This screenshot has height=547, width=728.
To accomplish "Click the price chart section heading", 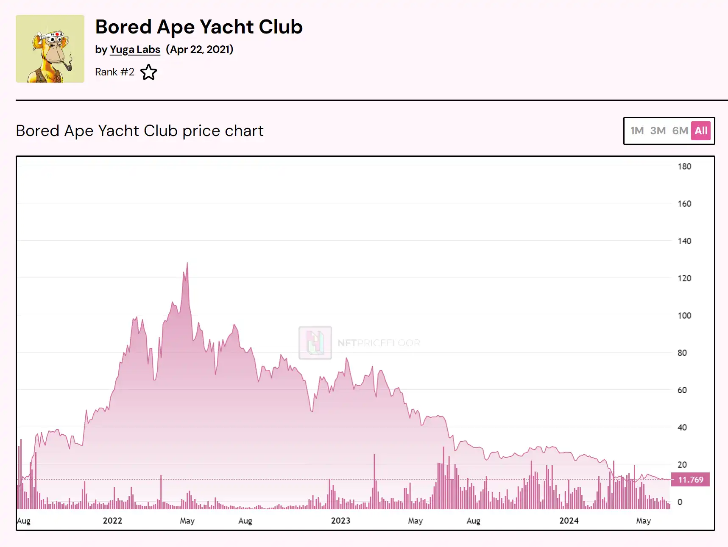I will tap(139, 131).
